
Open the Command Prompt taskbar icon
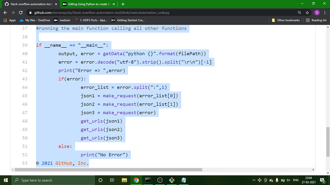tap(148, 180)
